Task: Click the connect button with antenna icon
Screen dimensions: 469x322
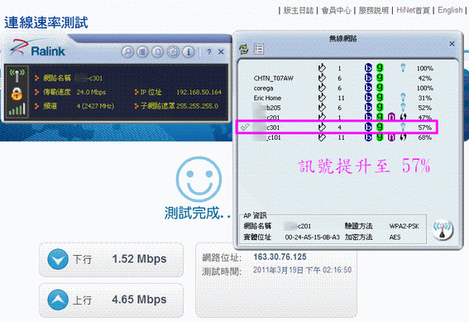Action: pos(443,230)
